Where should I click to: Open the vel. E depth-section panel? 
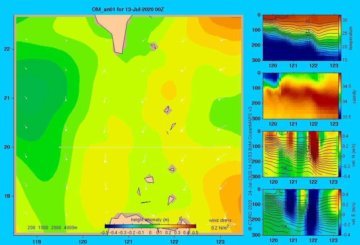pos(300,212)
